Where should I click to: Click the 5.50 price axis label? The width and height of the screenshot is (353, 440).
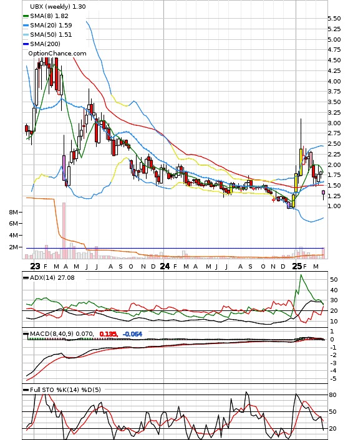[x=334, y=19]
